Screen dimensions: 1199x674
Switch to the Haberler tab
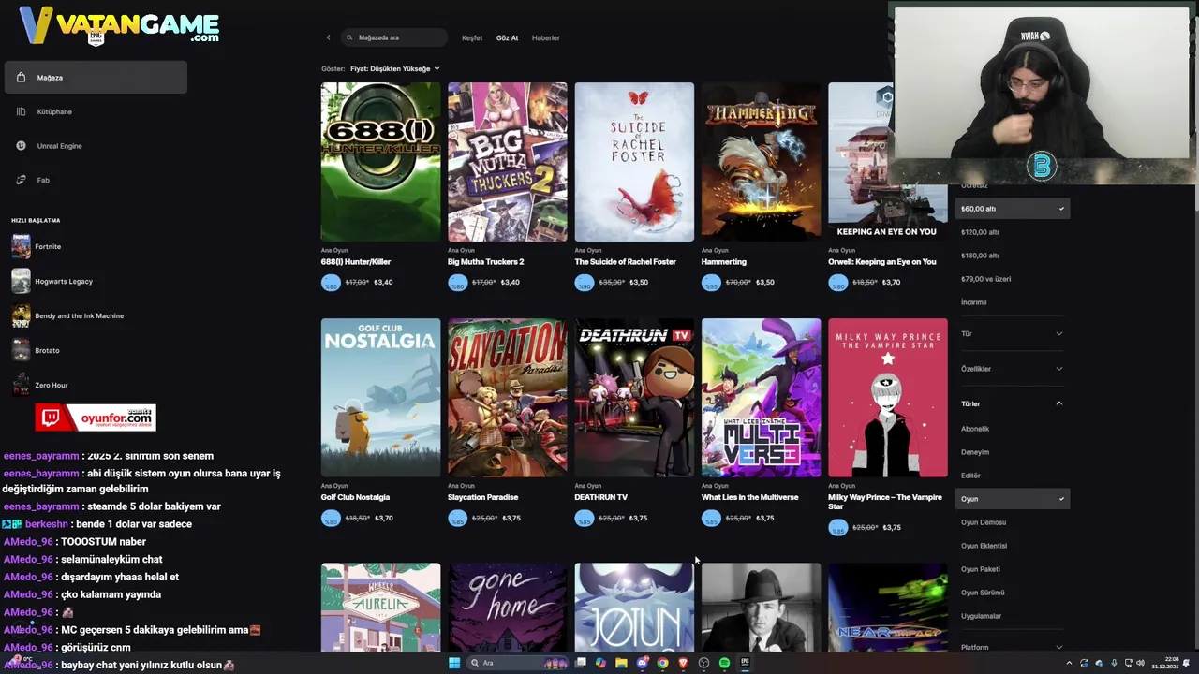pos(545,37)
